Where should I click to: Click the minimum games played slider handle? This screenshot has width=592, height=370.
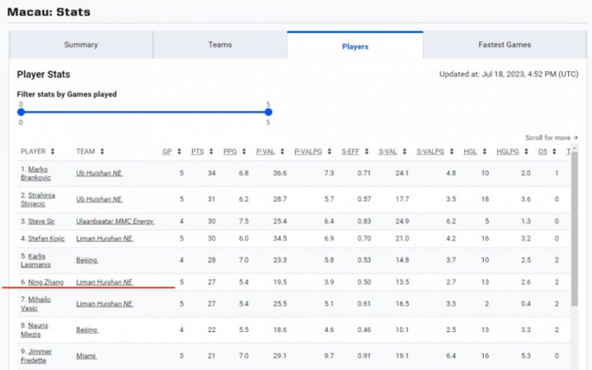[x=21, y=112]
